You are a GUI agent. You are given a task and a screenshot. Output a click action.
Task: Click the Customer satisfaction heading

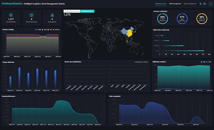tap(160, 11)
